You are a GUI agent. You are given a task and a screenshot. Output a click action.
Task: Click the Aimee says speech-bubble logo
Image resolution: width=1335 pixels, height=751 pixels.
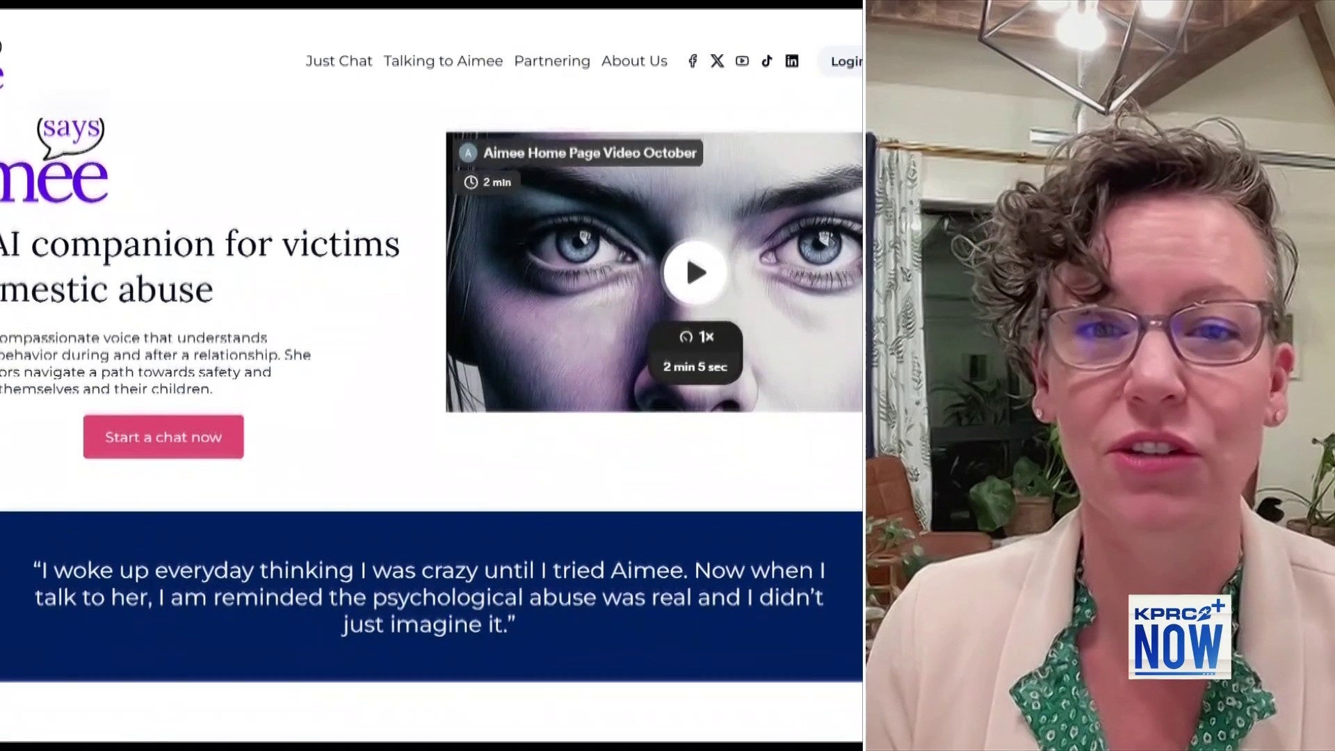click(x=70, y=132)
